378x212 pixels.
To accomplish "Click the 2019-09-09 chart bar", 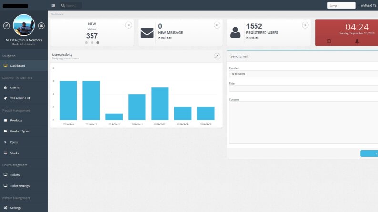I will click(x=183, y=114).
